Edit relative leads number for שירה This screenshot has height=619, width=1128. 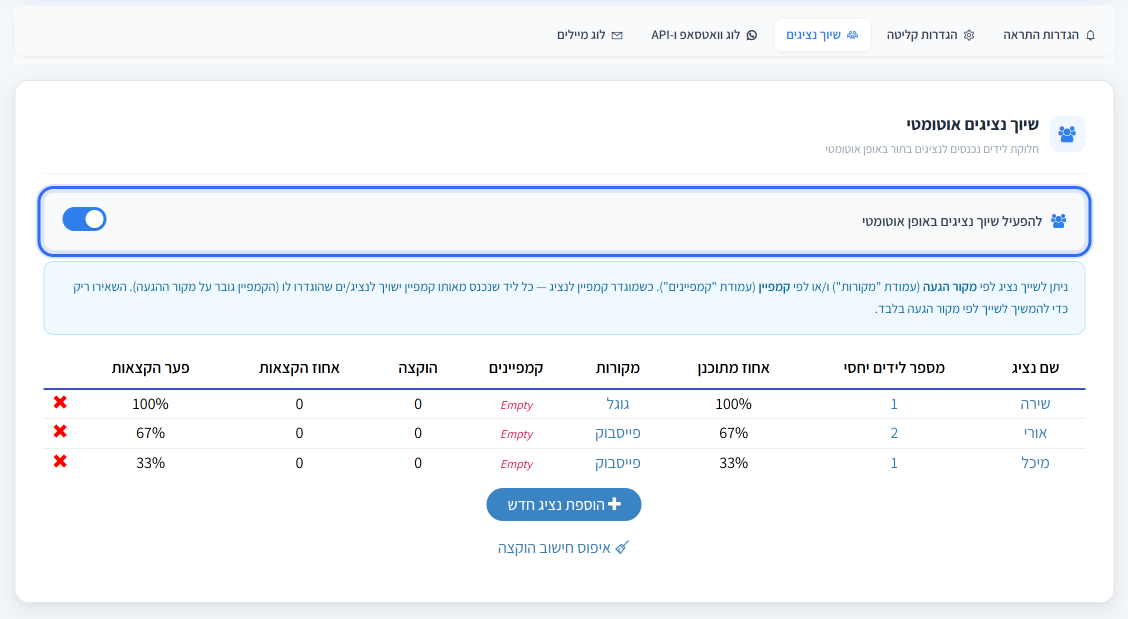tap(894, 404)
